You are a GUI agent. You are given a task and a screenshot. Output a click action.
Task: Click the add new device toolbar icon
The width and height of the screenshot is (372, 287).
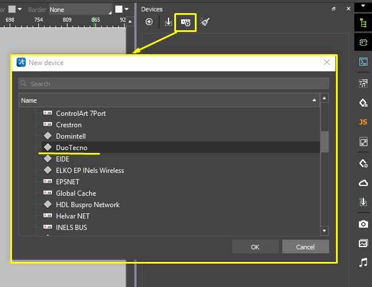pyautogui.click(x=186, y=22)
